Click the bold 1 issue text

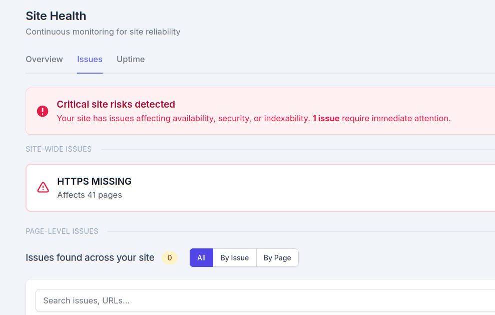point(326,118)
